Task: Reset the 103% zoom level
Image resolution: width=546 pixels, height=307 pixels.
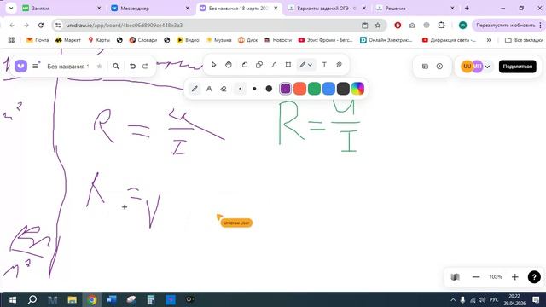Action: (496, 277)
